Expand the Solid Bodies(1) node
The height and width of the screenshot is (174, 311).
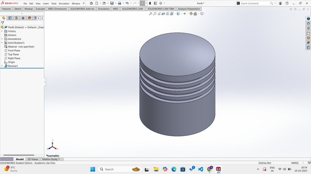[x=2, y=43]
